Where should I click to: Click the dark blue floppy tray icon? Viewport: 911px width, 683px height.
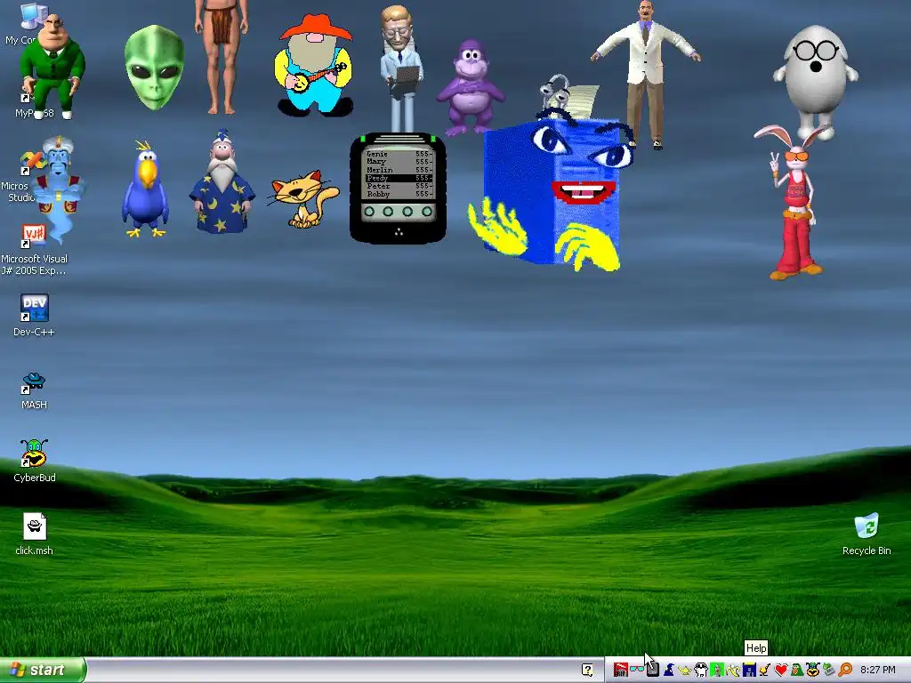coord(749,670)
